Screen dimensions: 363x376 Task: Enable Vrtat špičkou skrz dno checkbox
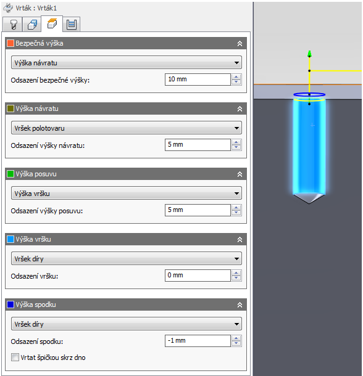click(x=15, y=358)
